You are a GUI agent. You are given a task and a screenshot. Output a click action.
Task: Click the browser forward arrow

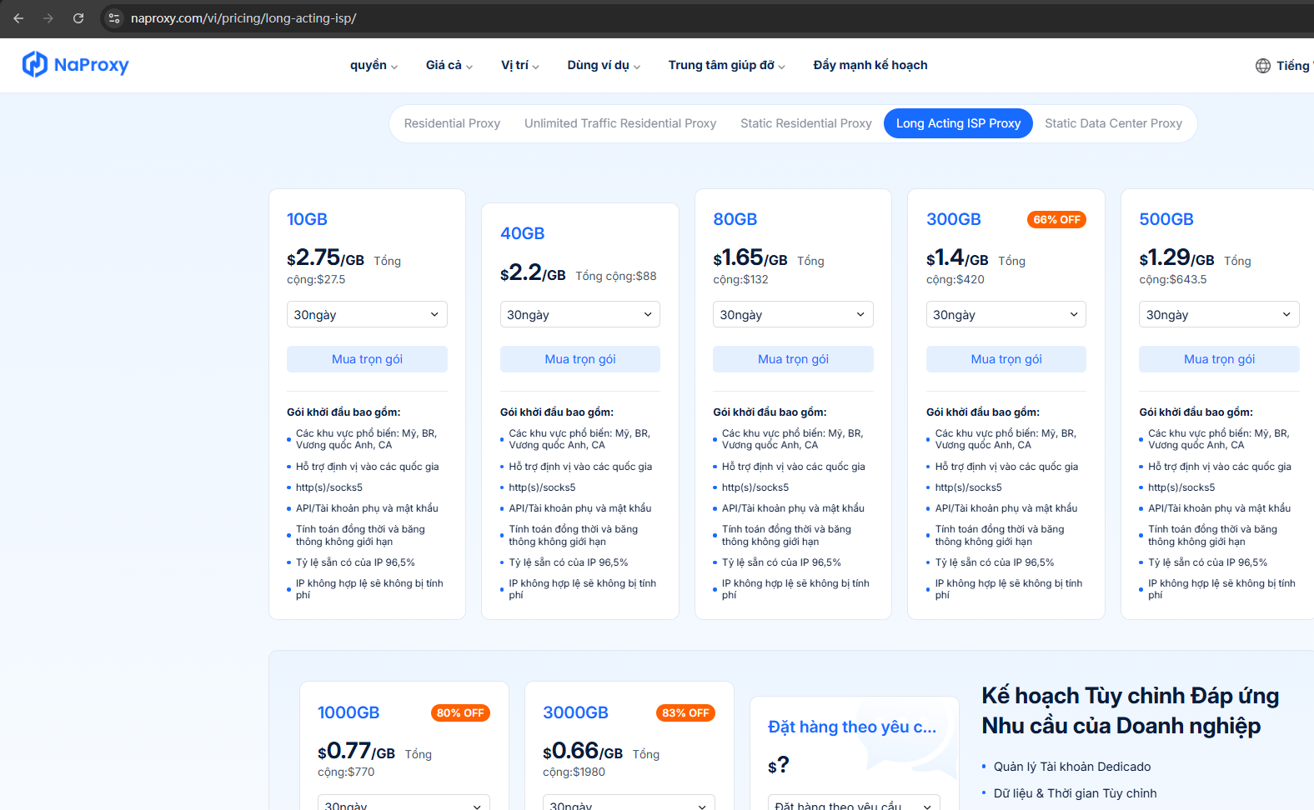[48, 18]
